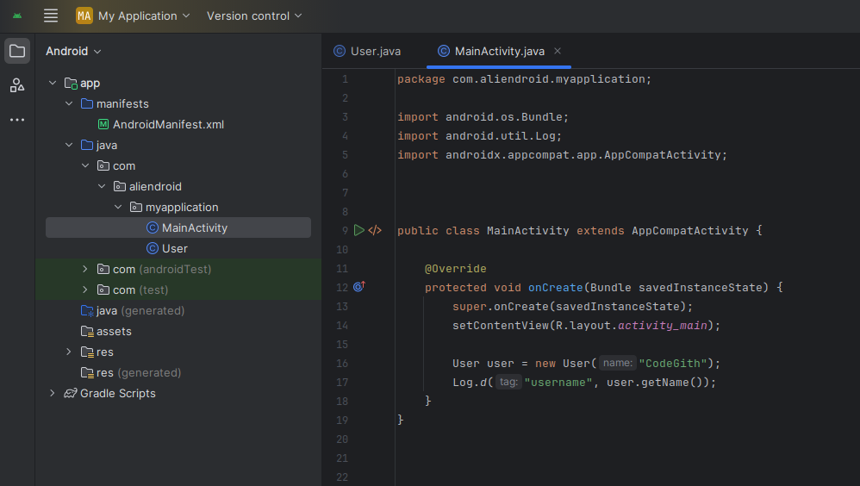Expand the Gradle Scripts node
Image resolution: width=860 pixels, height=486 pixels.
[53, 393]
